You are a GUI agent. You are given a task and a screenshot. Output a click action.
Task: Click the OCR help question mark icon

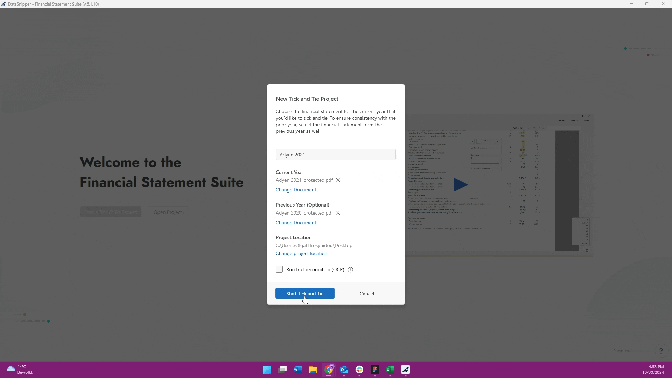pyautogui.click(x=350, y=270)
